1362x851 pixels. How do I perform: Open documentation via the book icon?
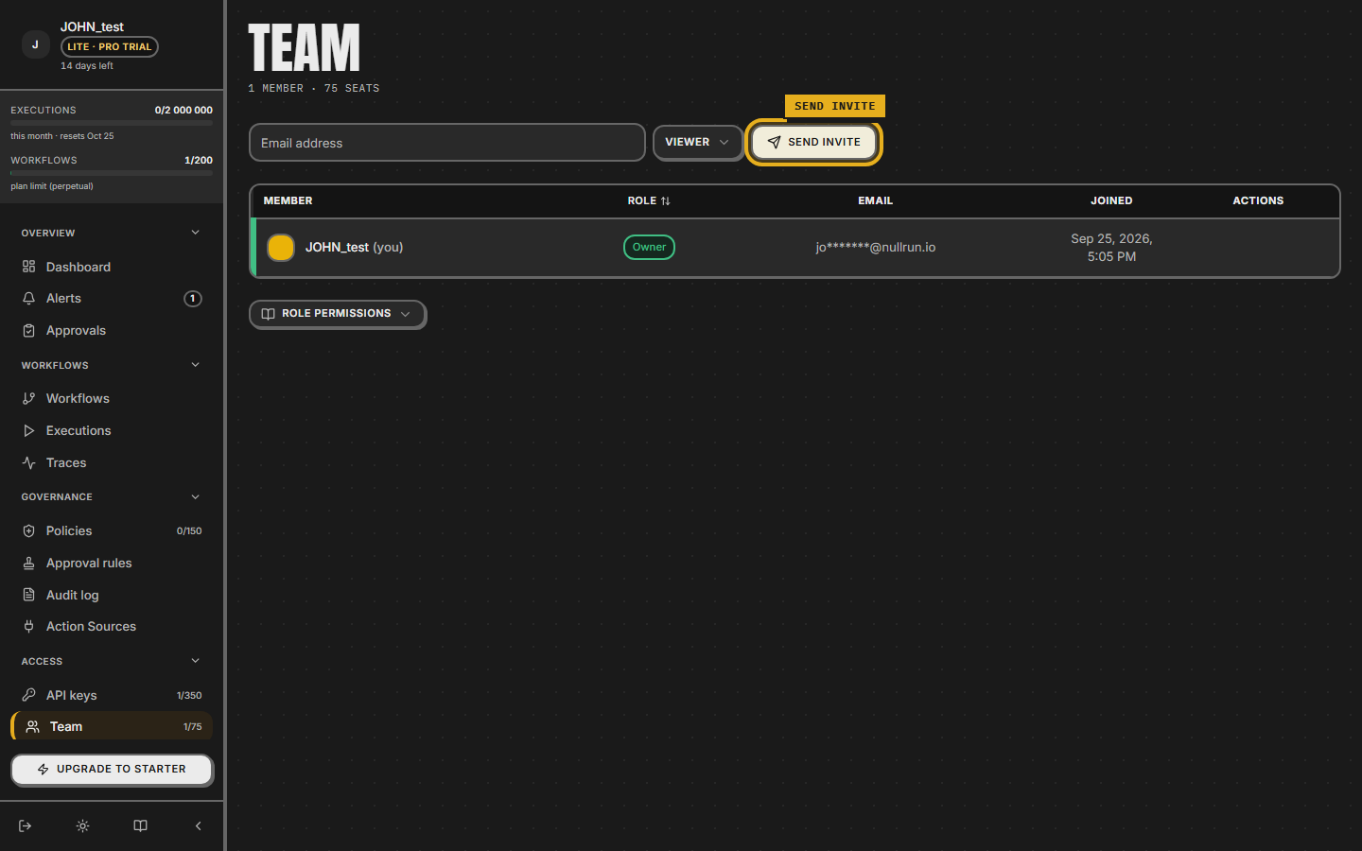[140, 825]
